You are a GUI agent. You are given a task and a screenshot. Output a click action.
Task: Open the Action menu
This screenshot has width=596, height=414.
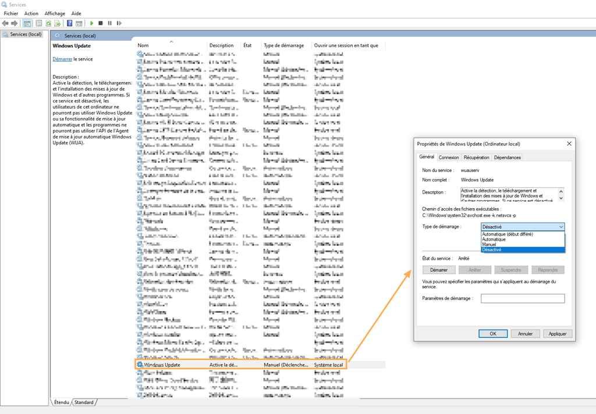pyautogui.click(x=31, y=13)
